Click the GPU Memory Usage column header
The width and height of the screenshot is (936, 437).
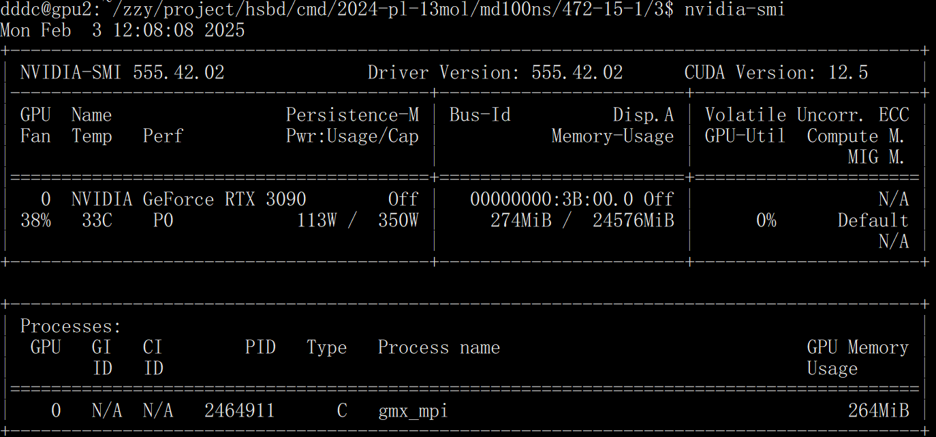[858, 358]
